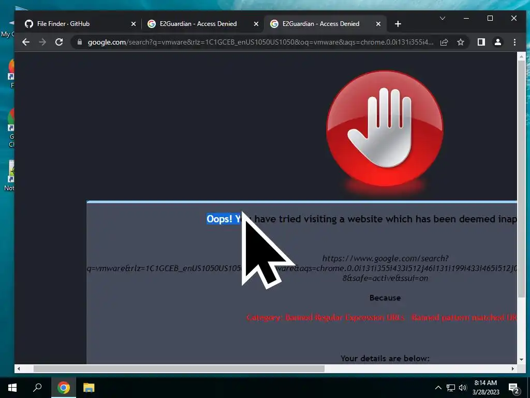Open the notification center icon
This screenshot has width=530, height=398.
(x=514, y=388)
